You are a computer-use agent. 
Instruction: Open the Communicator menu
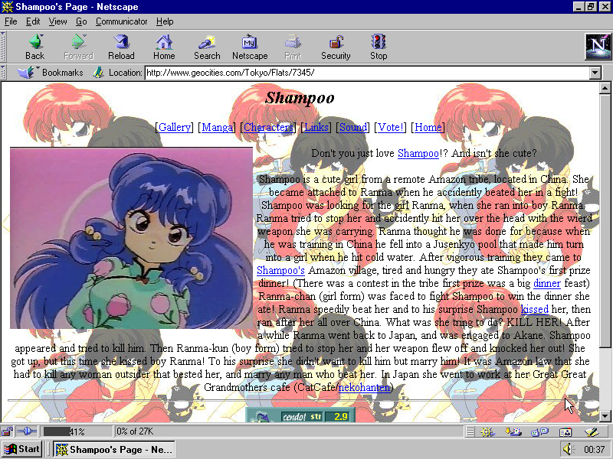[122, 21]
